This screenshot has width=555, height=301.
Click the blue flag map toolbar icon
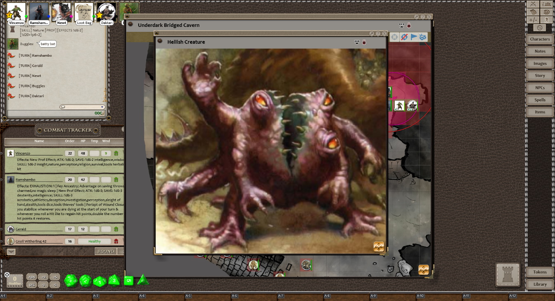(413, 37)
